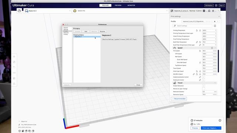Reset Build Plate Temperature value
This screenshot has width=237, height=133.
tap(200, 42)
